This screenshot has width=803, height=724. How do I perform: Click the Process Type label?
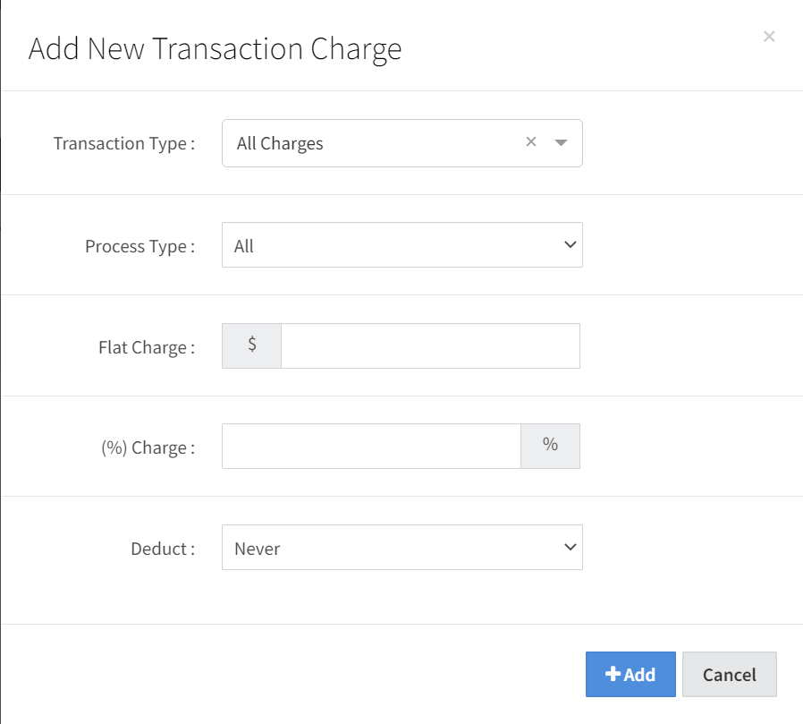click(x=139, y=246)
